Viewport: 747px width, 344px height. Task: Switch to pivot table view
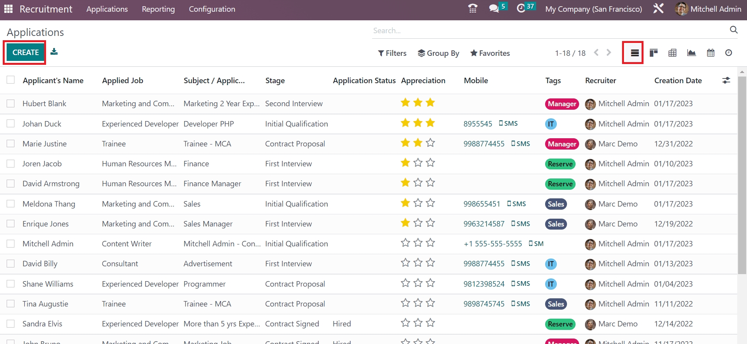coord(672,53)
